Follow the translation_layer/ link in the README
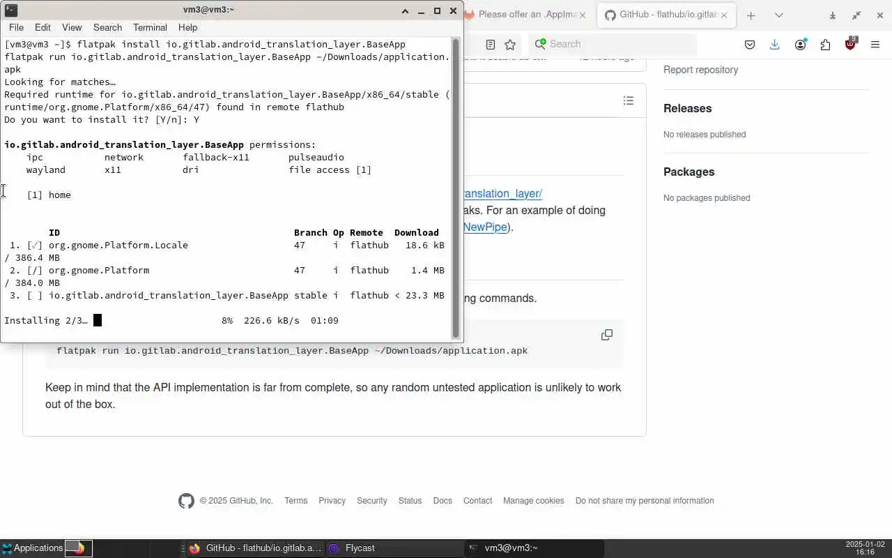The width and height of the screenshot is (892, 558). 502,193
